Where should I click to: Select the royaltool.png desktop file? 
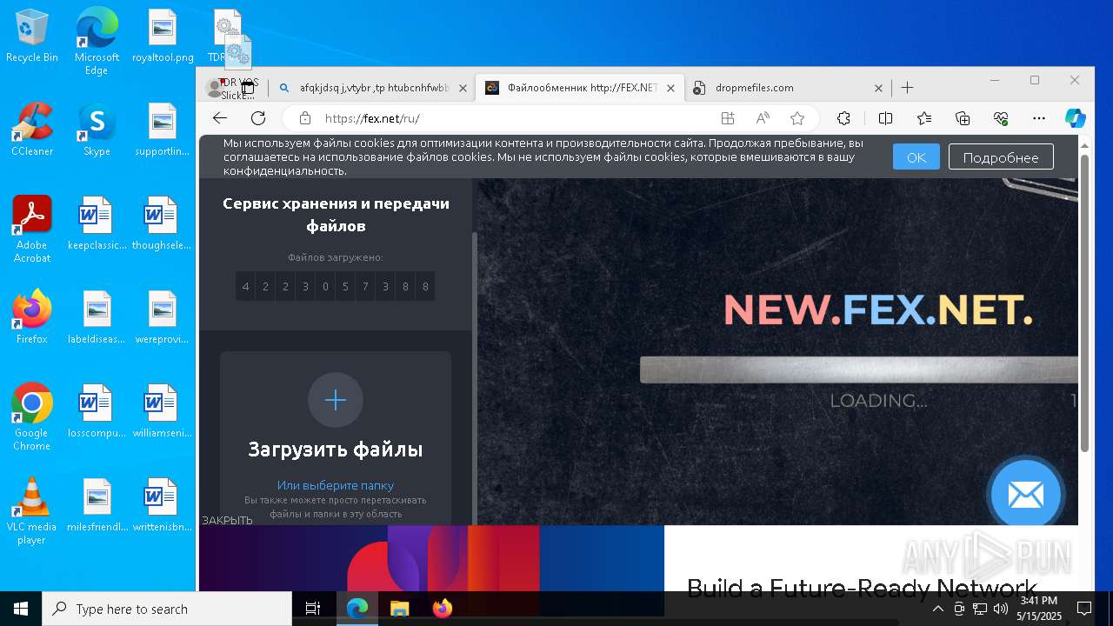tap(163, 37)
